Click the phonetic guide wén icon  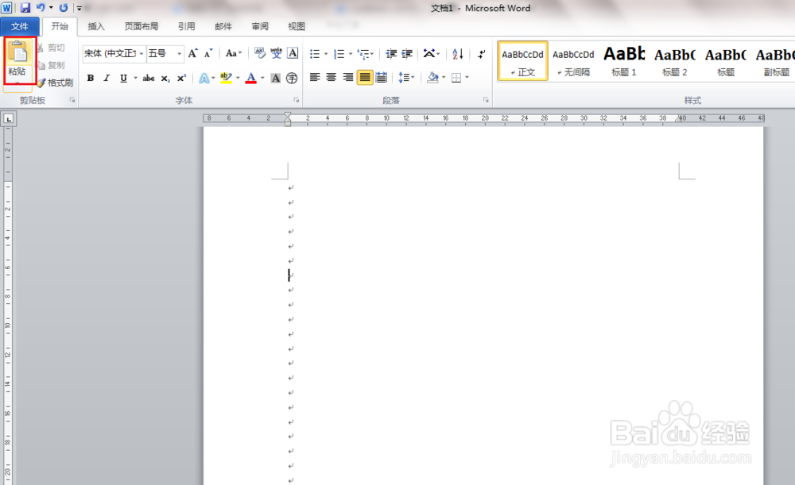[x=277, y=53]
